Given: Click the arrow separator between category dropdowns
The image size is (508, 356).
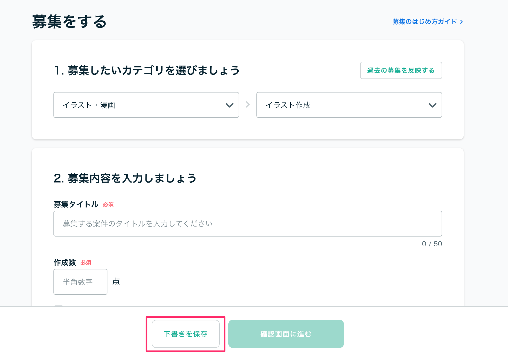Looking at the screenshot, I should [248, 104].
